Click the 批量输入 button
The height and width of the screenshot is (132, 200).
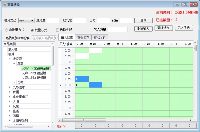143,28
